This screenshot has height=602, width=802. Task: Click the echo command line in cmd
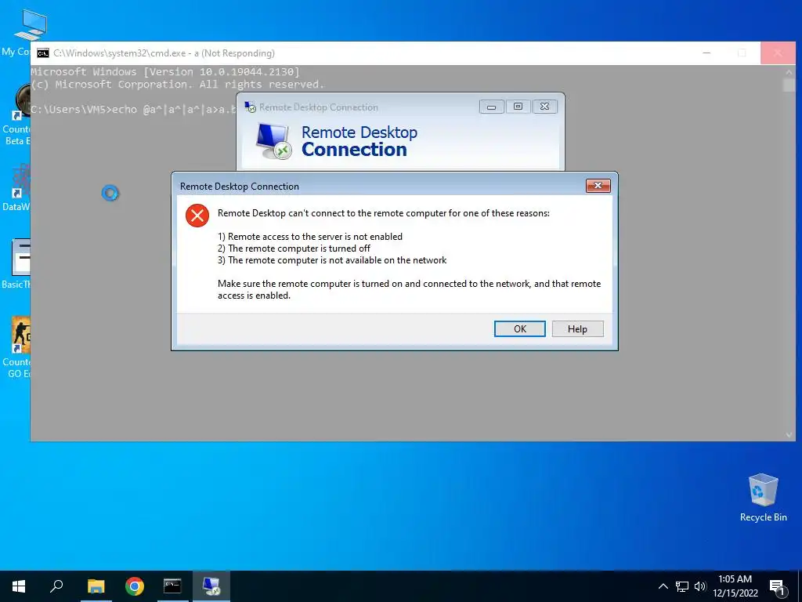[133, 109]
